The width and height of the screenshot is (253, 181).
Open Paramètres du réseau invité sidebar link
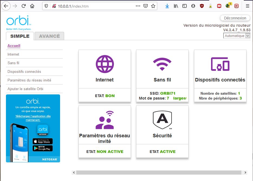[29, 80]
